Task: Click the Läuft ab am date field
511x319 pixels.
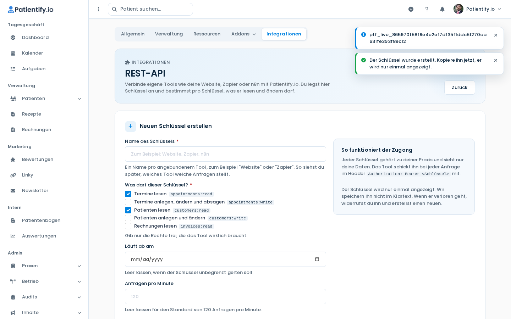Action: pos(225,259)
